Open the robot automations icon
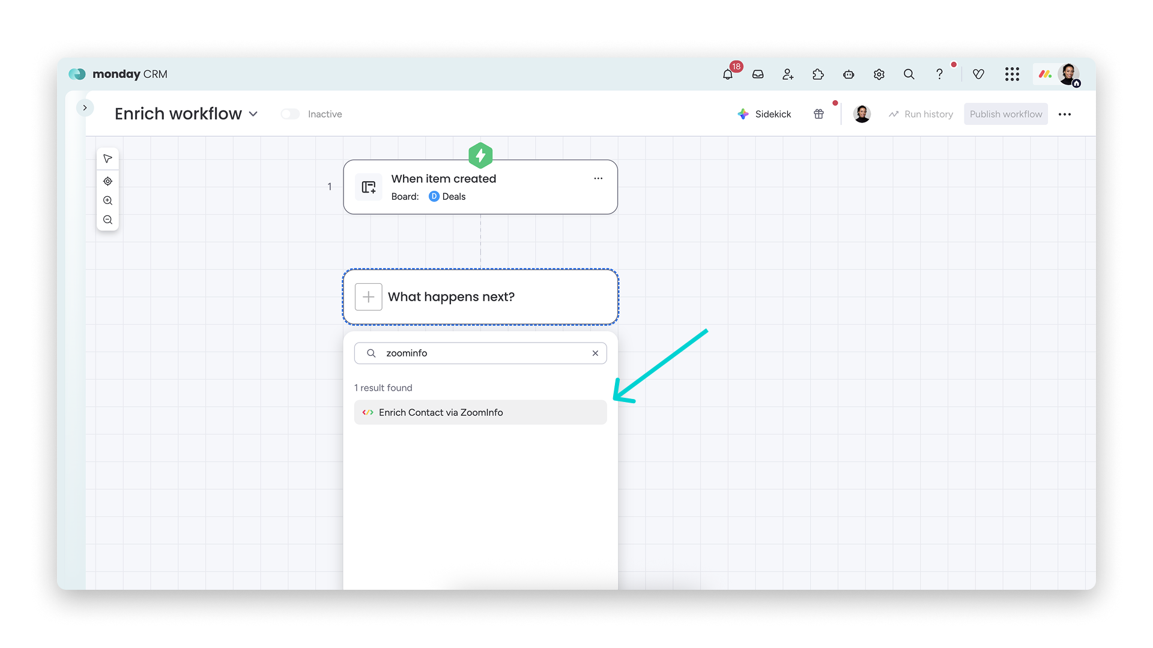1153x648 pixels. [849, 74]
